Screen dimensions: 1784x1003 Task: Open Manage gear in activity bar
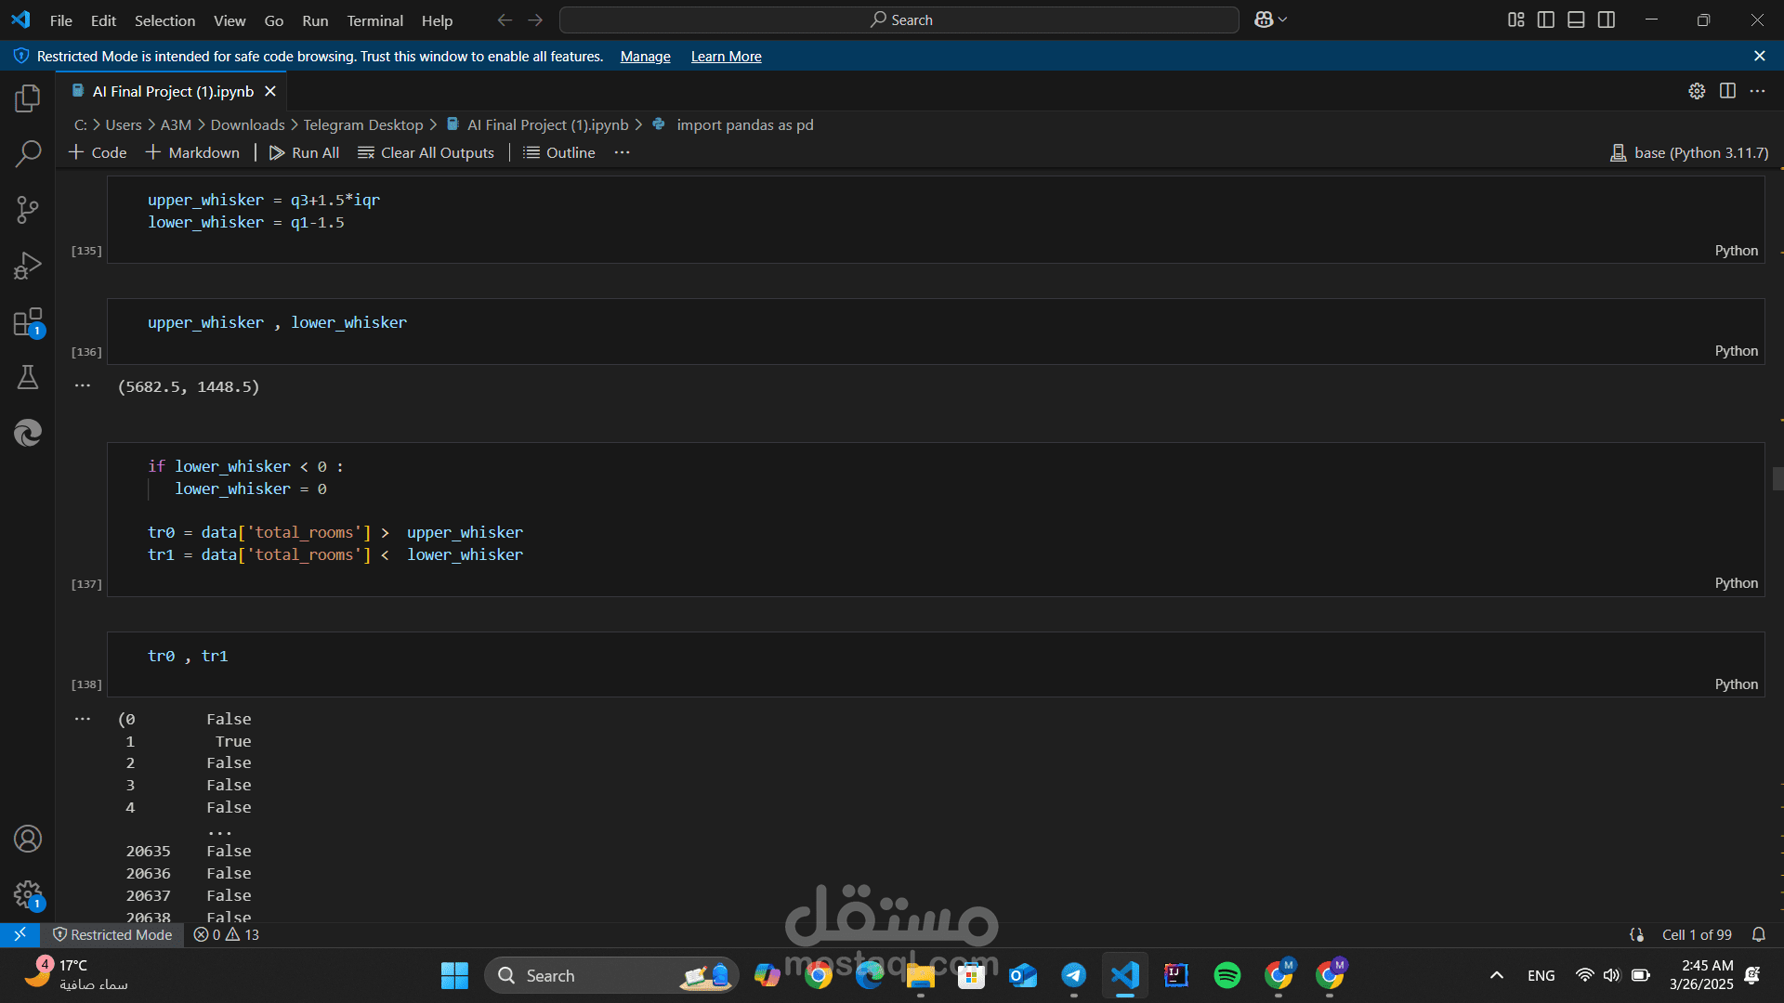click(x=28, y=894)
